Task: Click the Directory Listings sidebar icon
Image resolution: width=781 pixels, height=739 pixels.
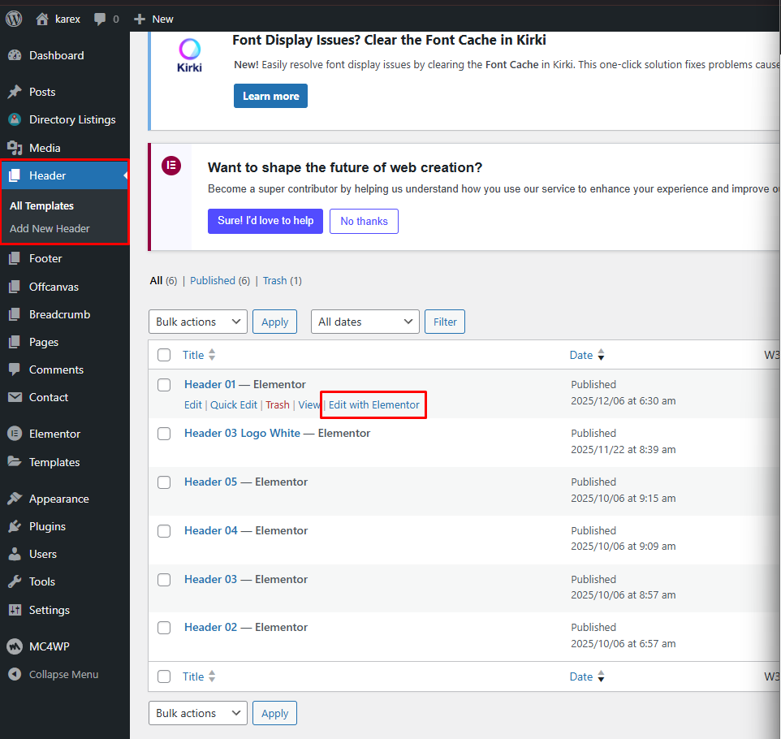Action: coord(14,119)
